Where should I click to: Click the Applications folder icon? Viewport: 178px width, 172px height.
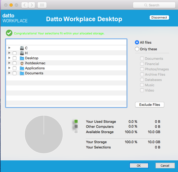22,68
